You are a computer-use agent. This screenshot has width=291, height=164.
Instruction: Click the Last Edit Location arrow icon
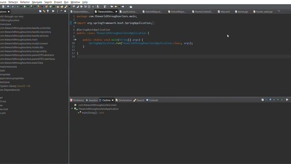(x=112, y=6)
